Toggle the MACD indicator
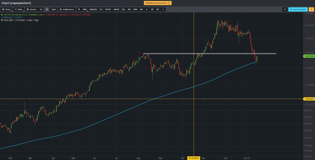Image resolution: width=315 pixels, height=160 pixels. tap(116, 9)
